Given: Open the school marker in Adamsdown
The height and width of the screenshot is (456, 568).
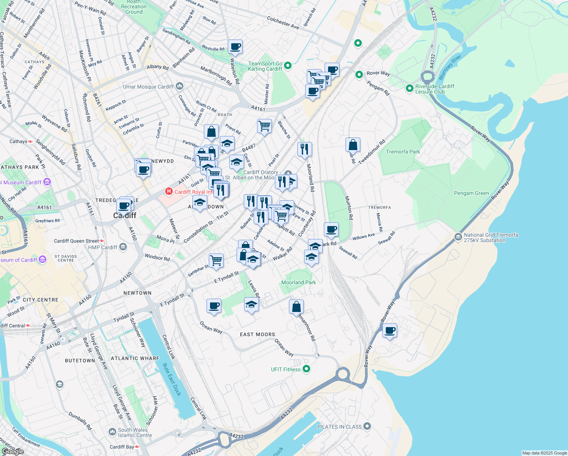Looking at the screenshot, I should tap(200, 204).
